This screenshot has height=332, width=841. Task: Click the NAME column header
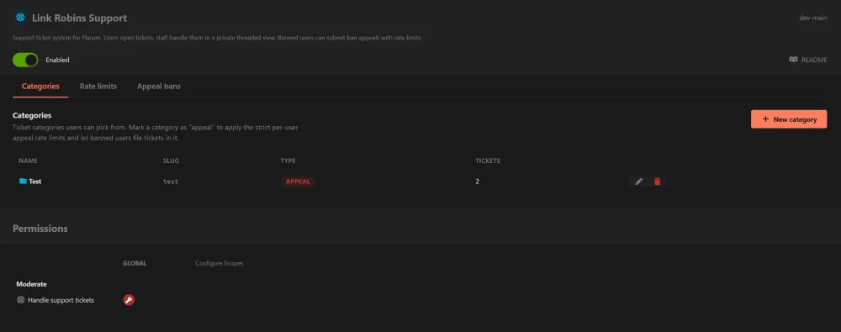point(28,161)
